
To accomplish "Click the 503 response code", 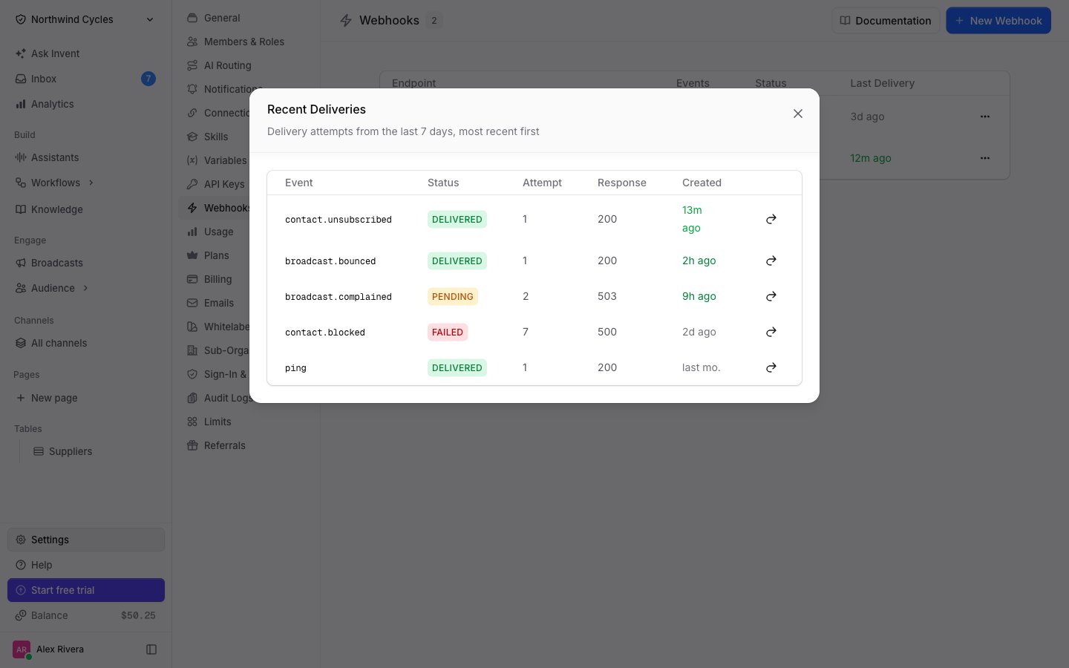I will (607, 296).
